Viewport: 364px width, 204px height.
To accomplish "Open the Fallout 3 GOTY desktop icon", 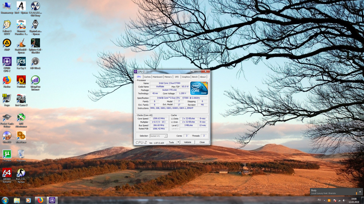I will click(x=7, y=28).
